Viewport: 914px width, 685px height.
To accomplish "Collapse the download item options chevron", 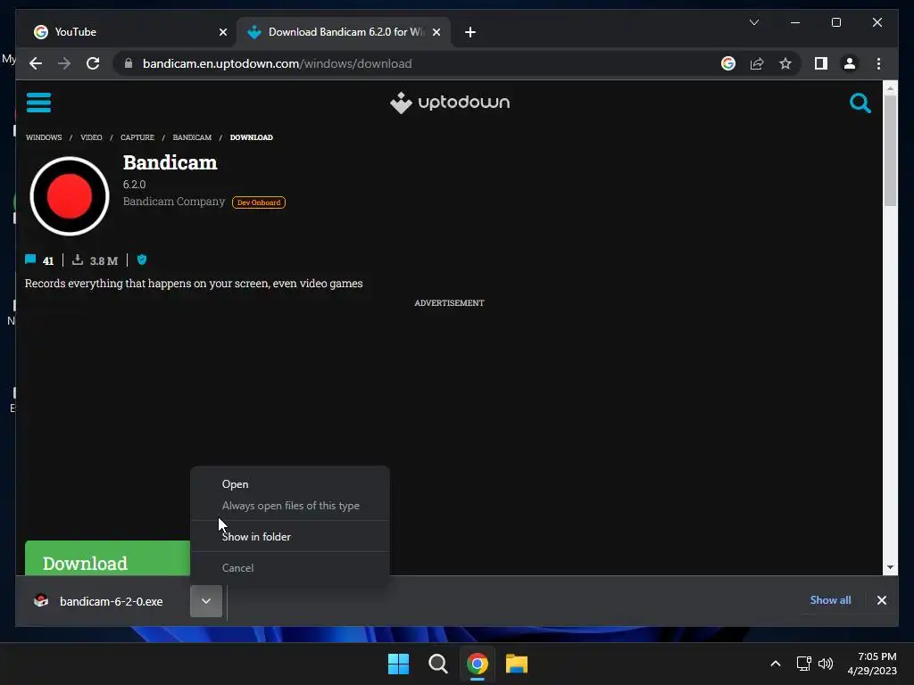I will [206, 601].
